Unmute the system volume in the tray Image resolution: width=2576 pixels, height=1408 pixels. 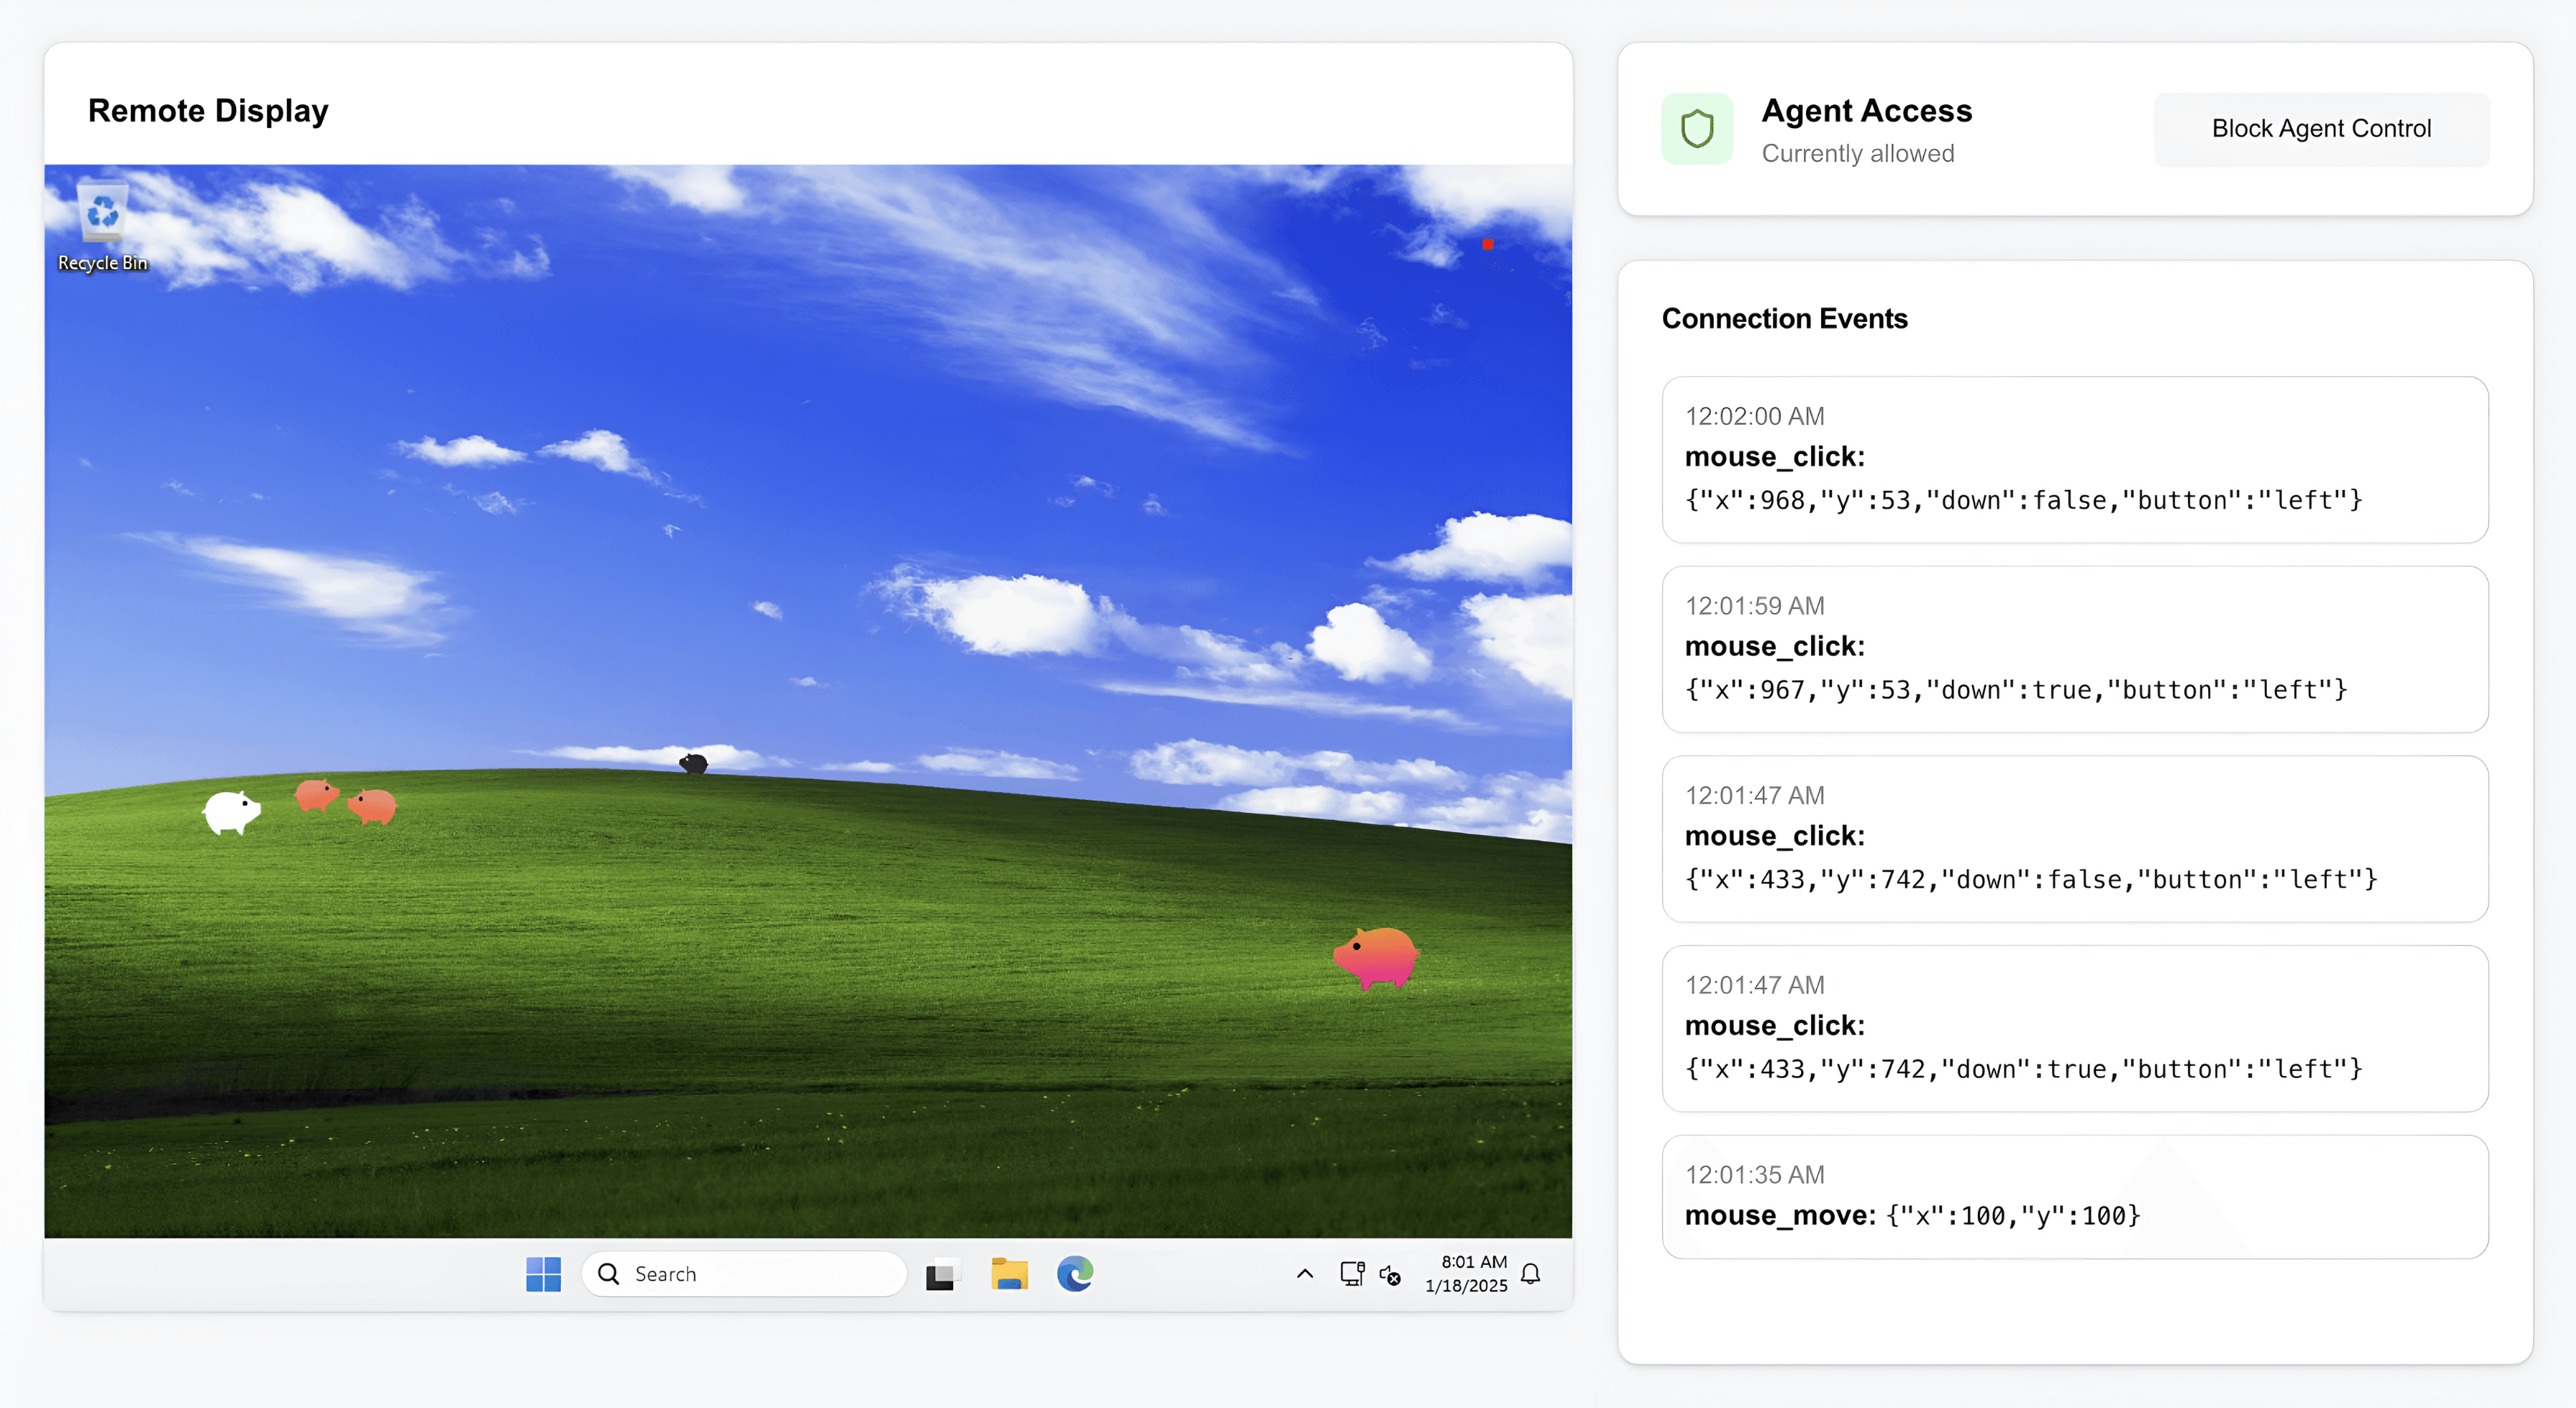tap(1390, 1275)
